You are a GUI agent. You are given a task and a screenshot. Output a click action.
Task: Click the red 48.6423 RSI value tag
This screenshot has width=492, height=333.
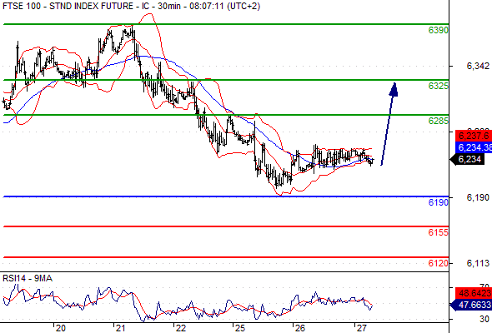pyautogui.click(x=474, y=294)
